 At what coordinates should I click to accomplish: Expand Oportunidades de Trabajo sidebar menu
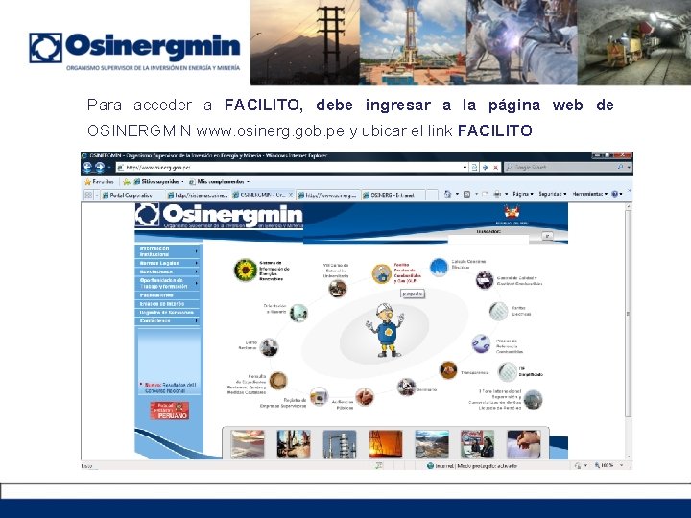pos(168,283)
